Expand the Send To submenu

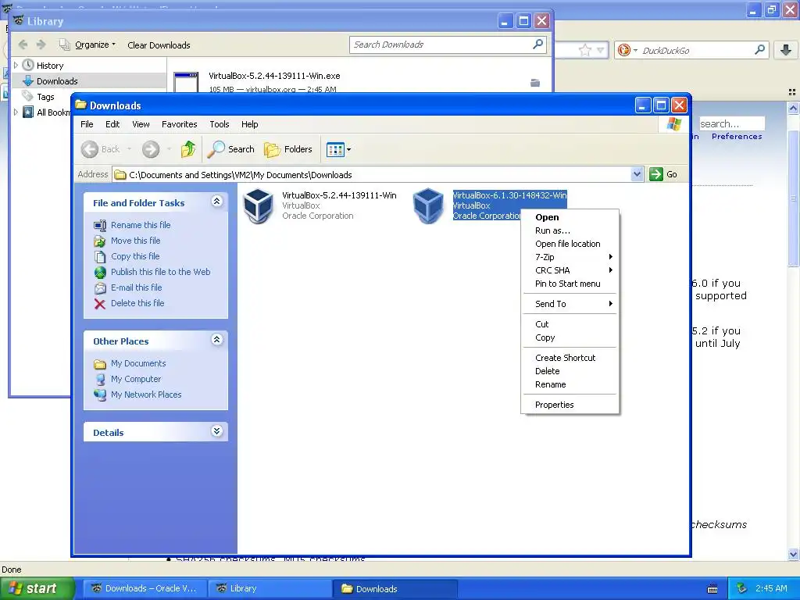point(570,304)
